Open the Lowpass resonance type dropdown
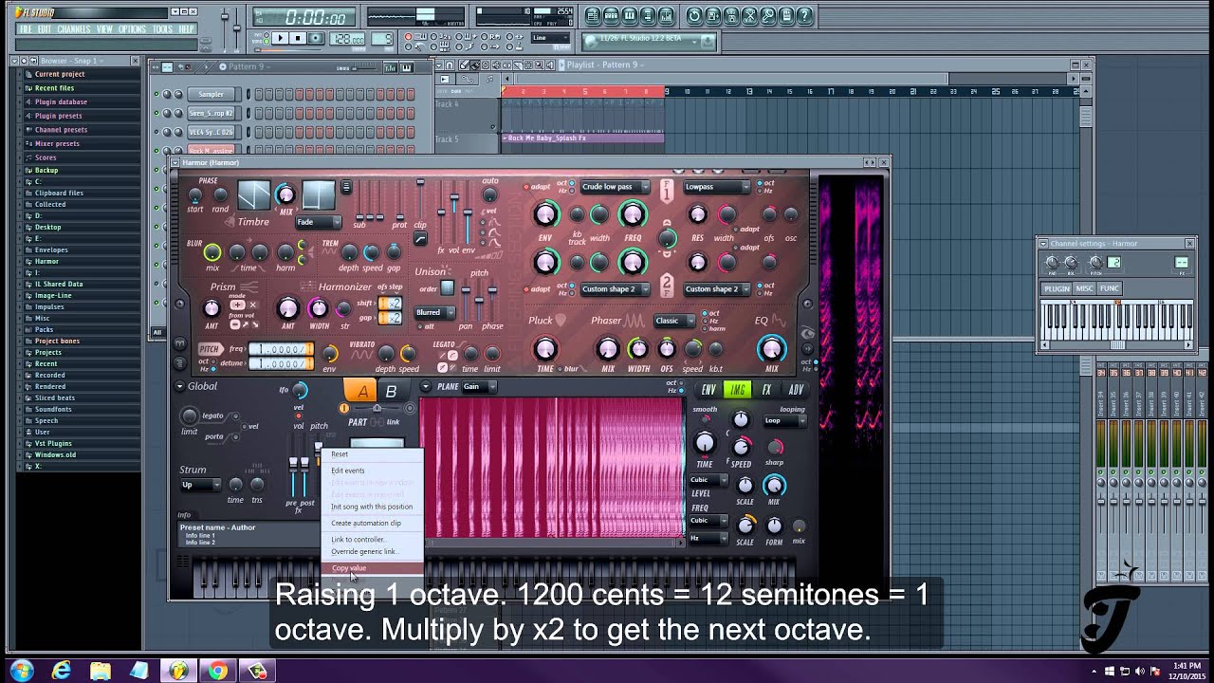The height and width of the screenshot is (683, 1214). click(716, 187)
